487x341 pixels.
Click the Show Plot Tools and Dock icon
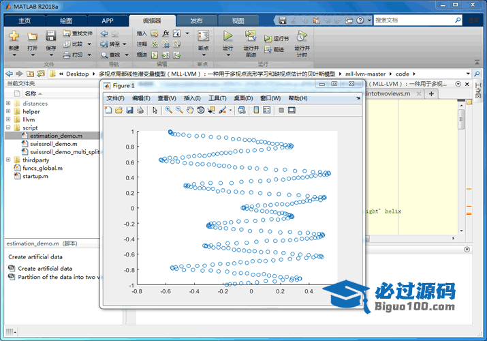[x=292, y=110]
